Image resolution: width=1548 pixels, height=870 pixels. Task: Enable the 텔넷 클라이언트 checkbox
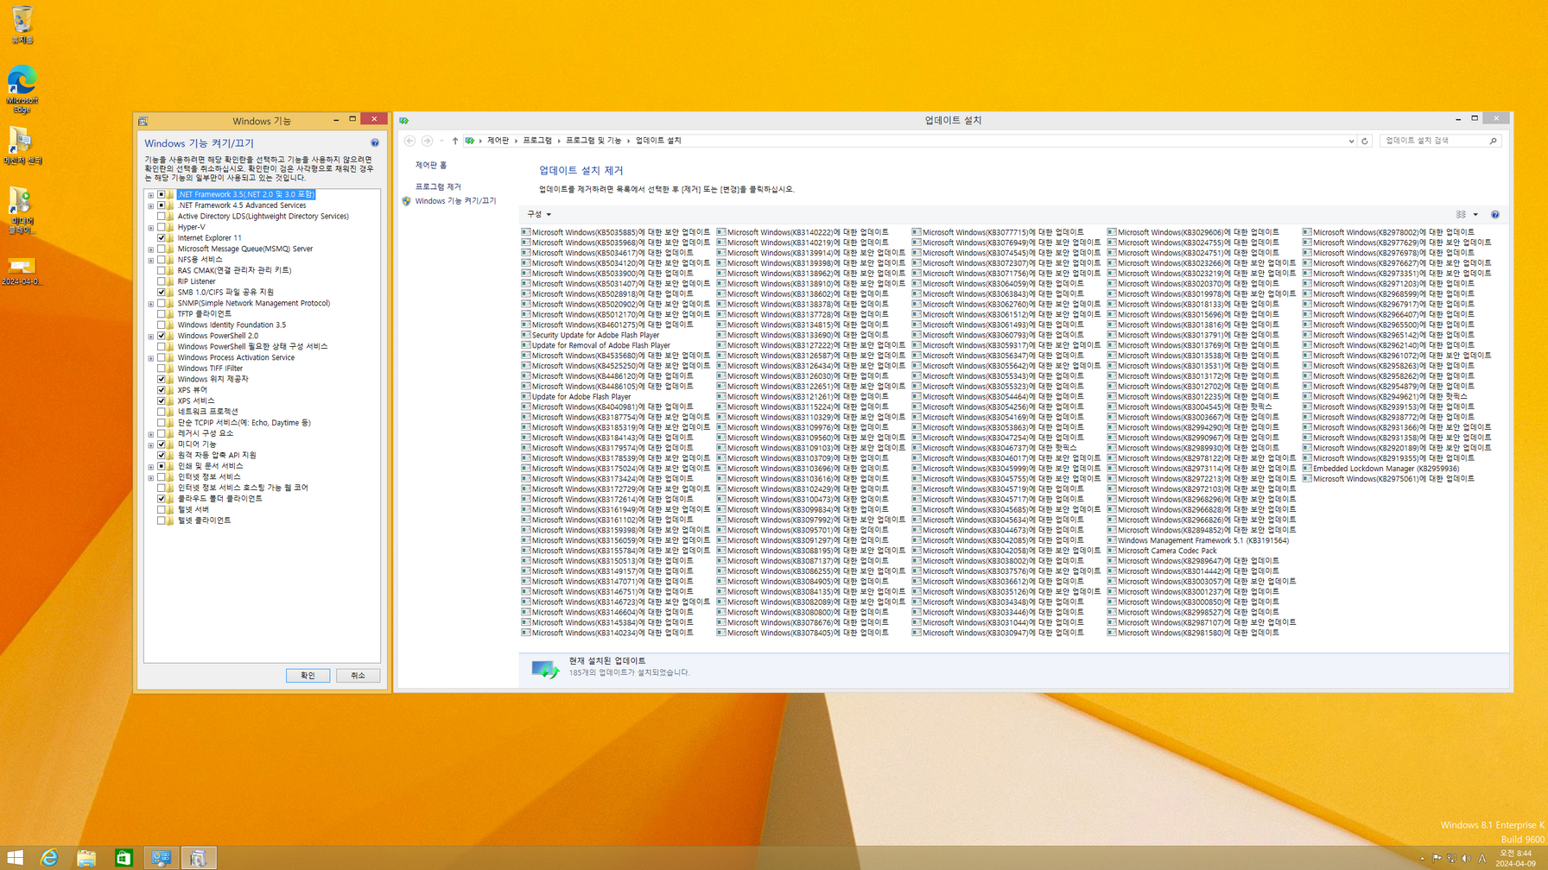(x=162, y=520)
